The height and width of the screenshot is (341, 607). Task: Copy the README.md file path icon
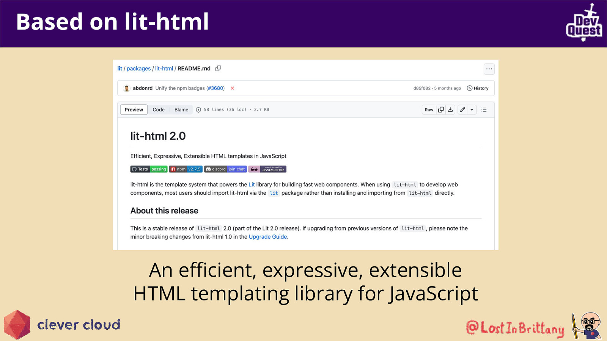[x=218, y=69]
